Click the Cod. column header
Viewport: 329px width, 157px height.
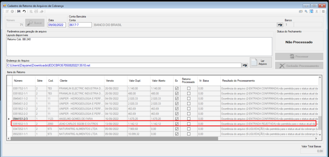53,81
